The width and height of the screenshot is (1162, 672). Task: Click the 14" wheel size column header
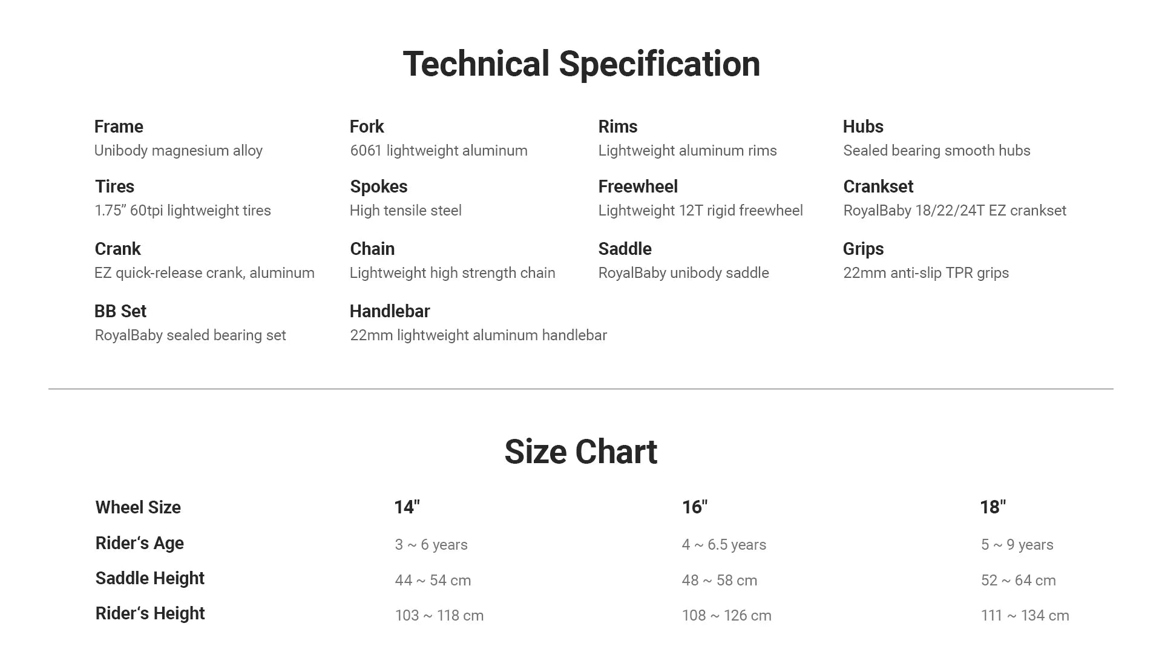coord(407,507)
